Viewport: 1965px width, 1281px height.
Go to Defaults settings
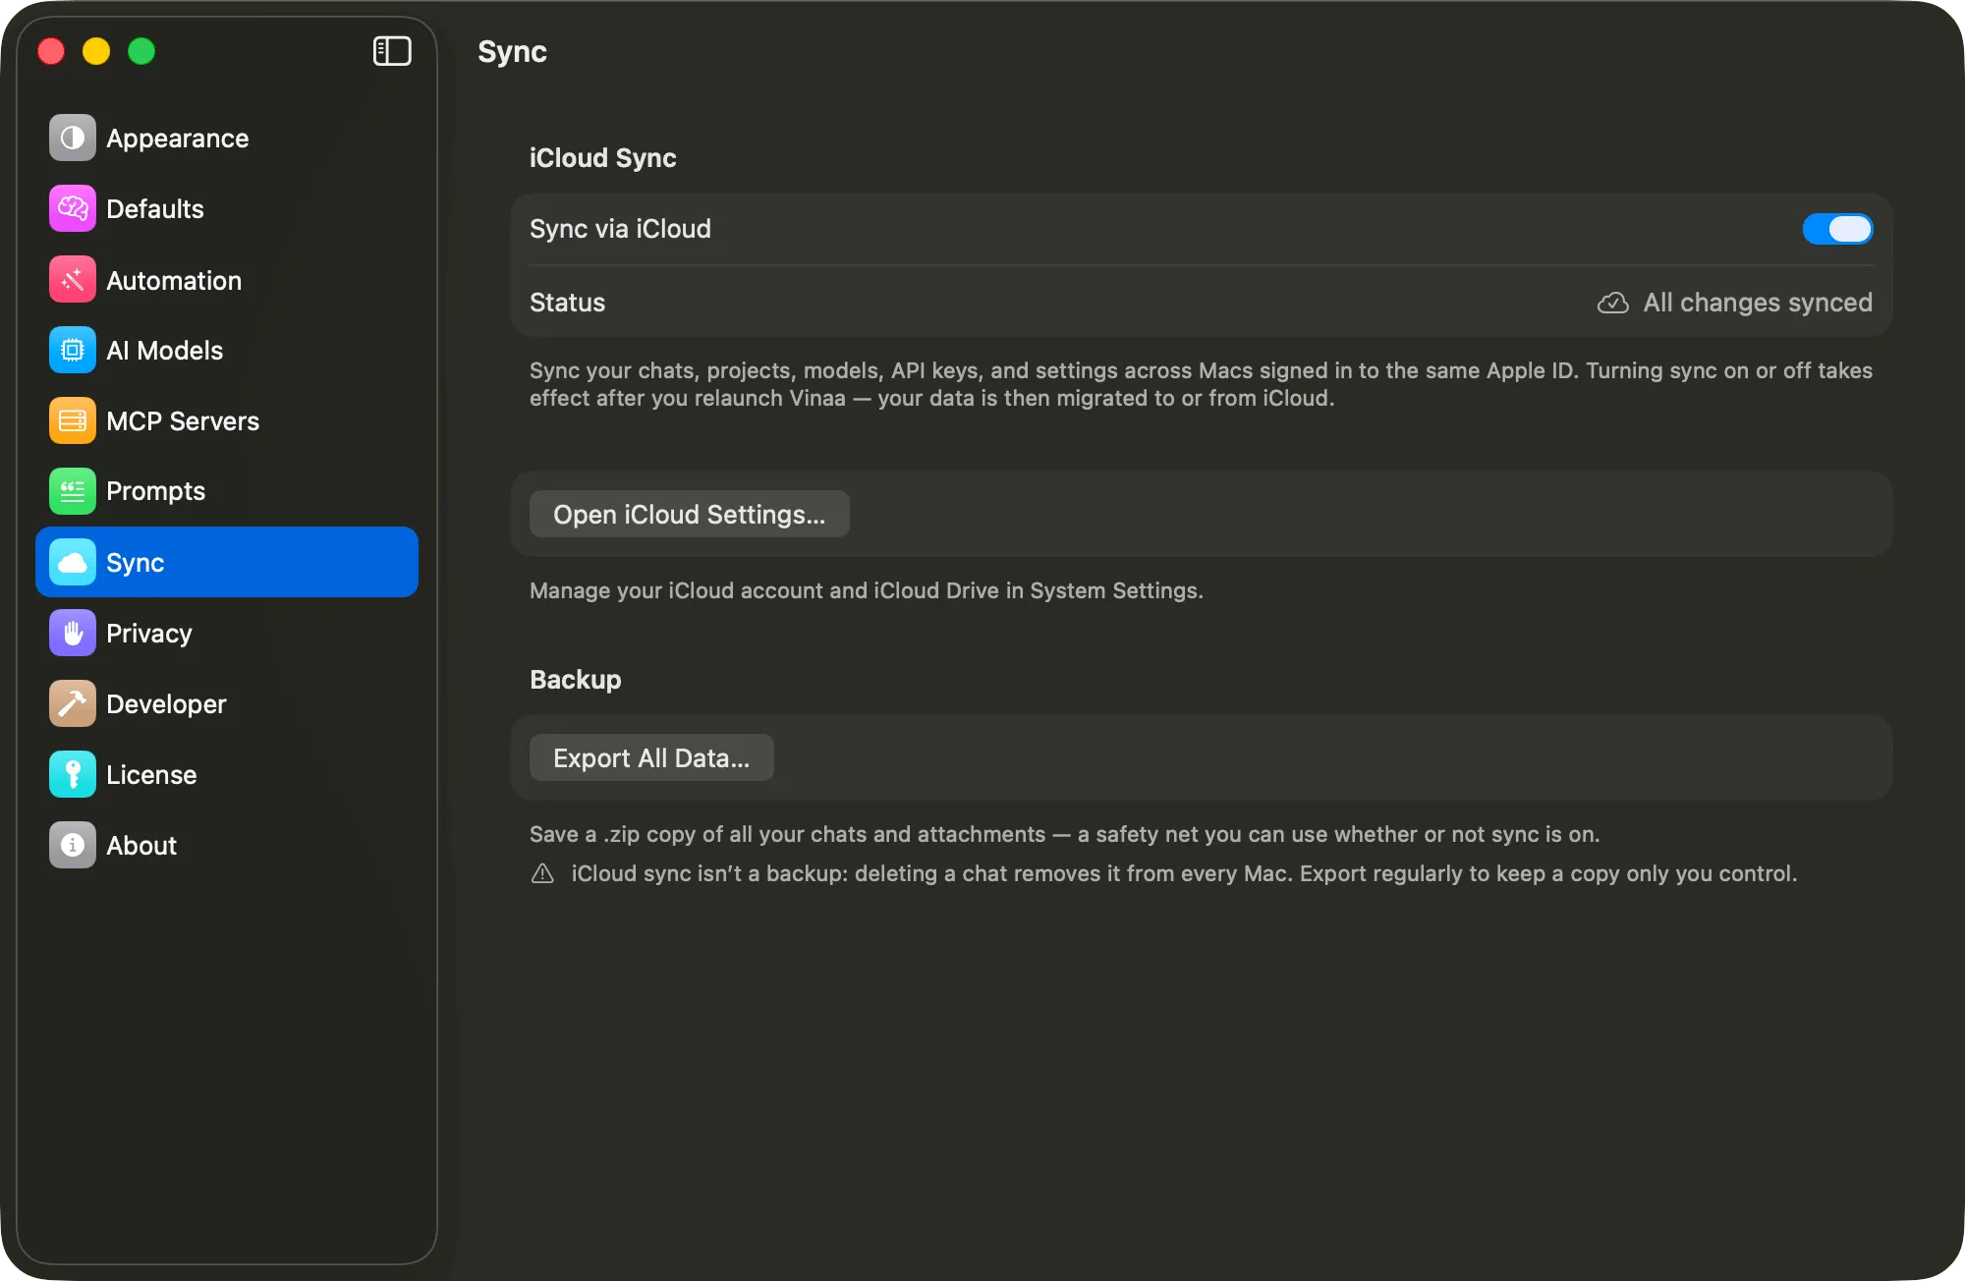[227, 208]
